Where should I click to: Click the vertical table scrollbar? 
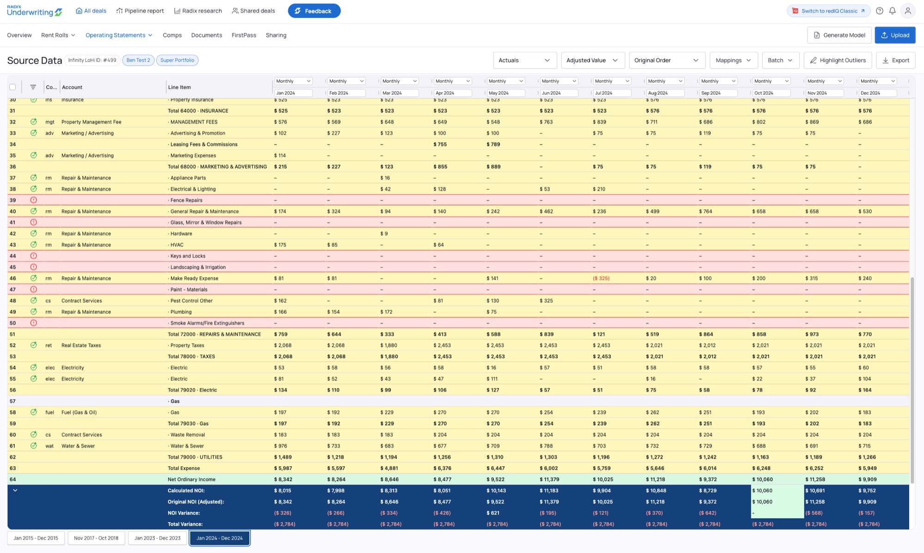[912, 380]
